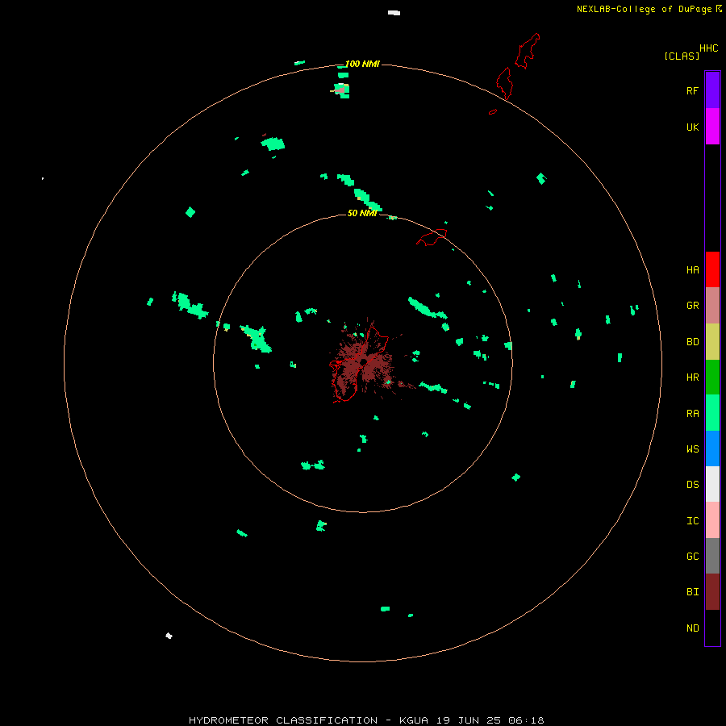Click the RF purple legend swatch

point(712,90)
